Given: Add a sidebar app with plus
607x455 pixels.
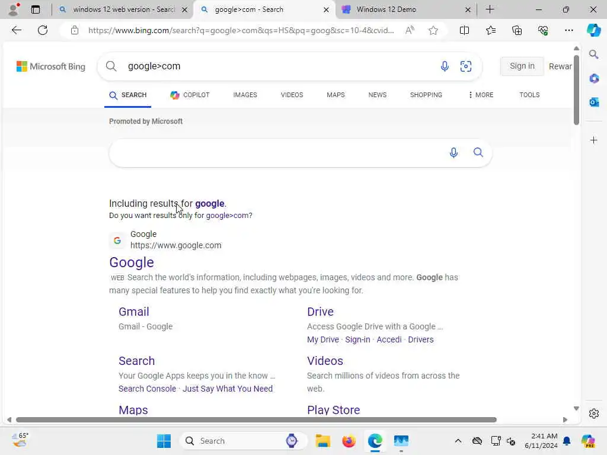Looking at the screenshot, I should 594,140.
